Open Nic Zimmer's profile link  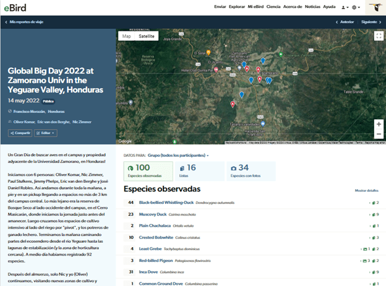tap(82, 122)
